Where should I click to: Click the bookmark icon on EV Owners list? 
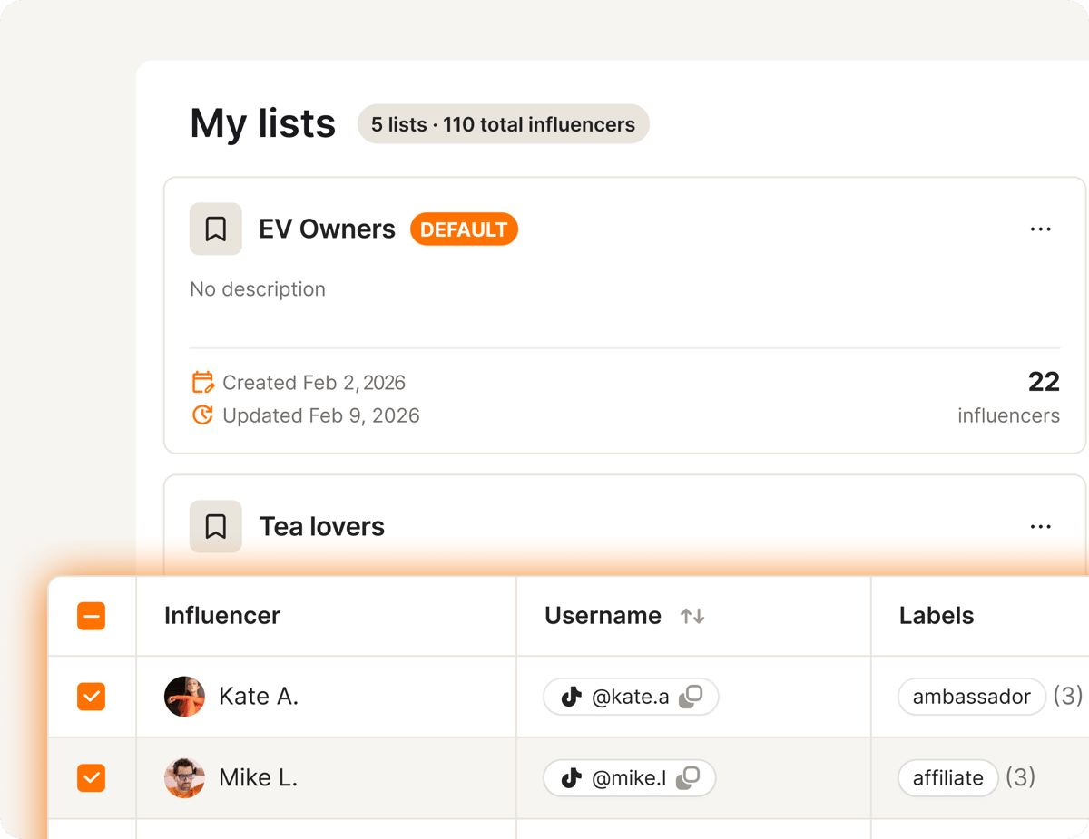[x=215, y=229]
